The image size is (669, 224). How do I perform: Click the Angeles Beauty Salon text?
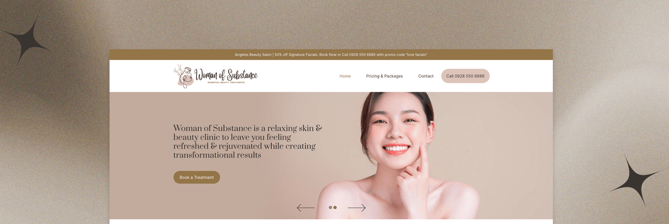253,55
